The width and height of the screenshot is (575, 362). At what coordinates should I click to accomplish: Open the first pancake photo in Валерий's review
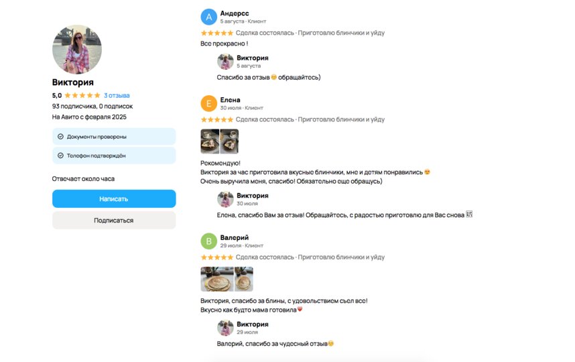[216, 279]
